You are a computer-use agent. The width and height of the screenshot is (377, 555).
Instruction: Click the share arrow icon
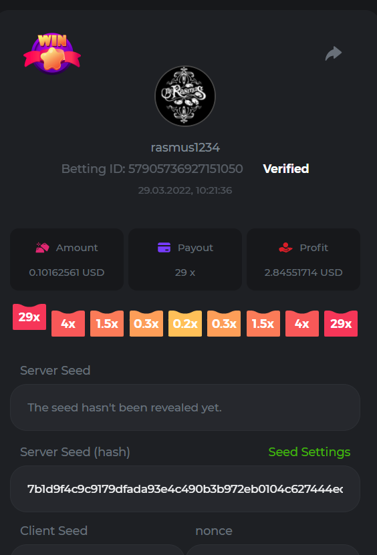point(334,53)
